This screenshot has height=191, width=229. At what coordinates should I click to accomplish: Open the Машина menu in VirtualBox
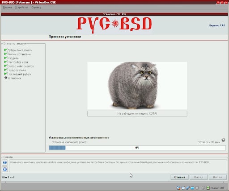tap(7, 8)
